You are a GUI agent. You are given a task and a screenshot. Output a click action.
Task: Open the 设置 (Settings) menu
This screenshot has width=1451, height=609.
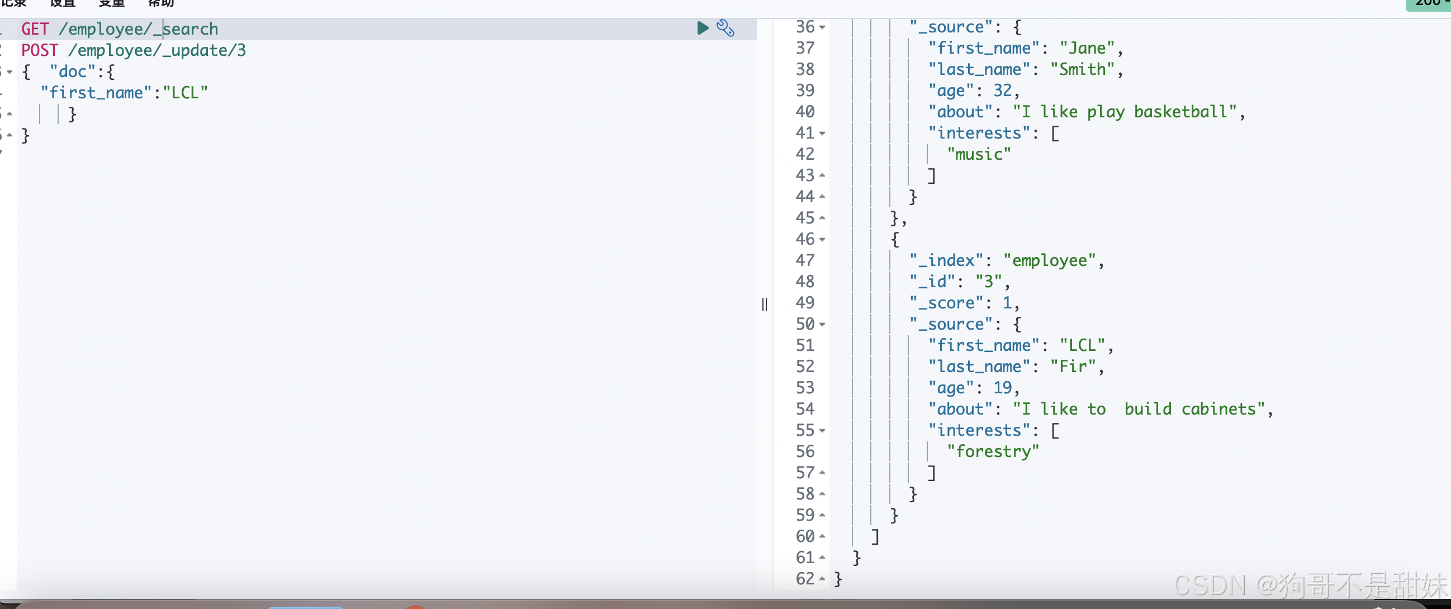point(63,3)
